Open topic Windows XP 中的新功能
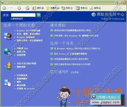Viewport: 127px width, 107px height. pos(28,31)
